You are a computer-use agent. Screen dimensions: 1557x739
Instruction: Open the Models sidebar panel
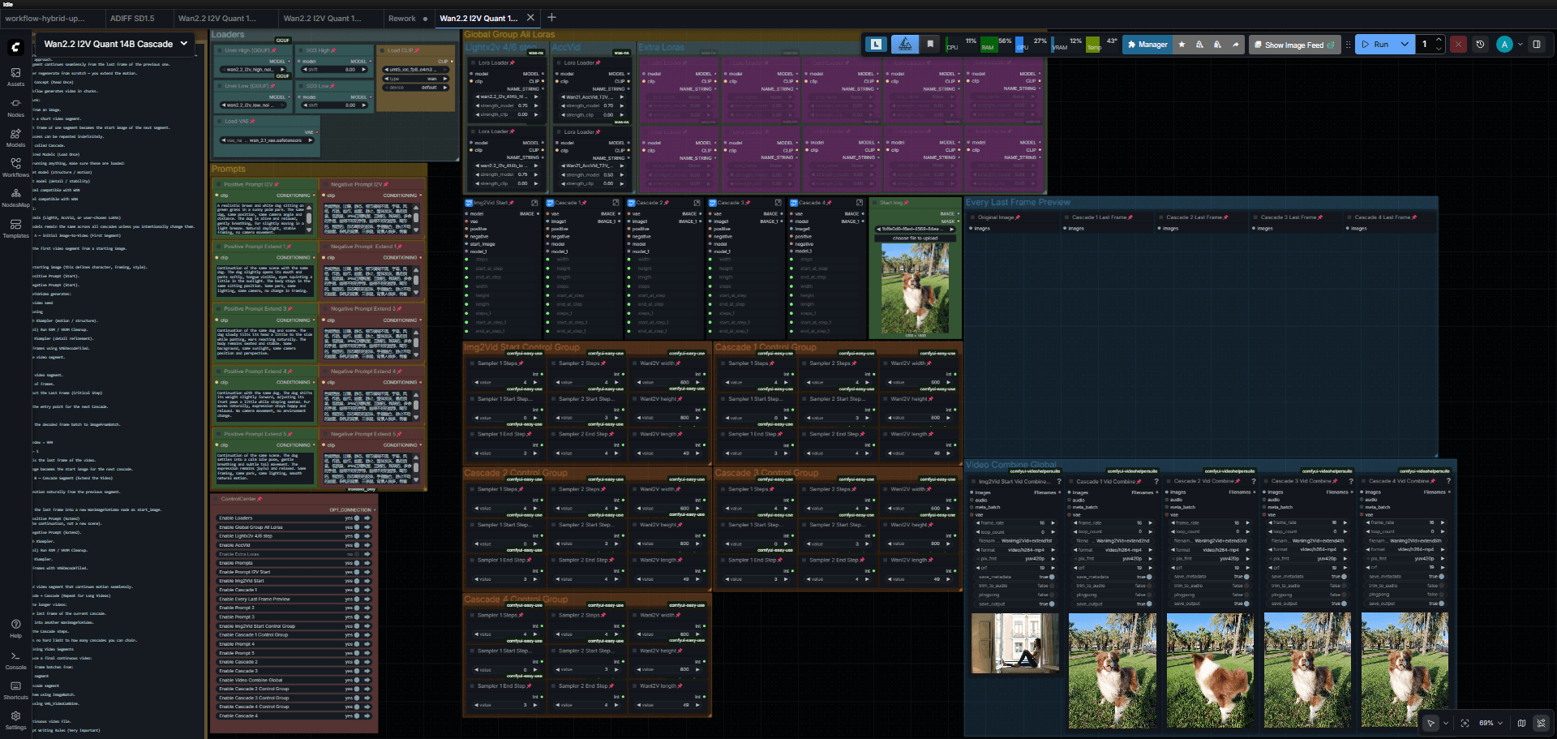tap(15, 138)
